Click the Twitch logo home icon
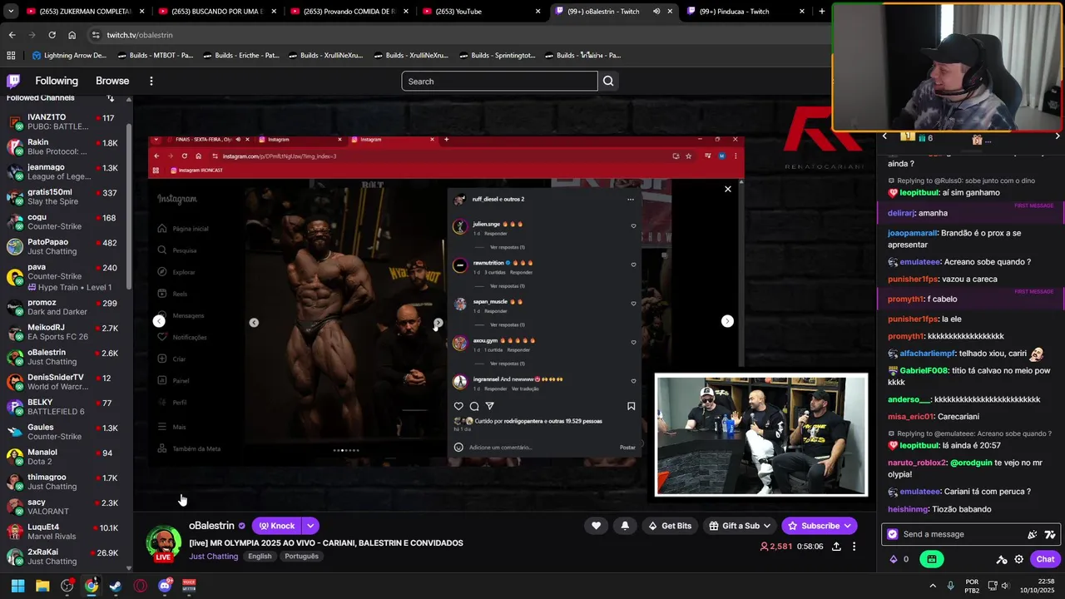This screenshot has width=1065, height=599. tap(13, 81)
